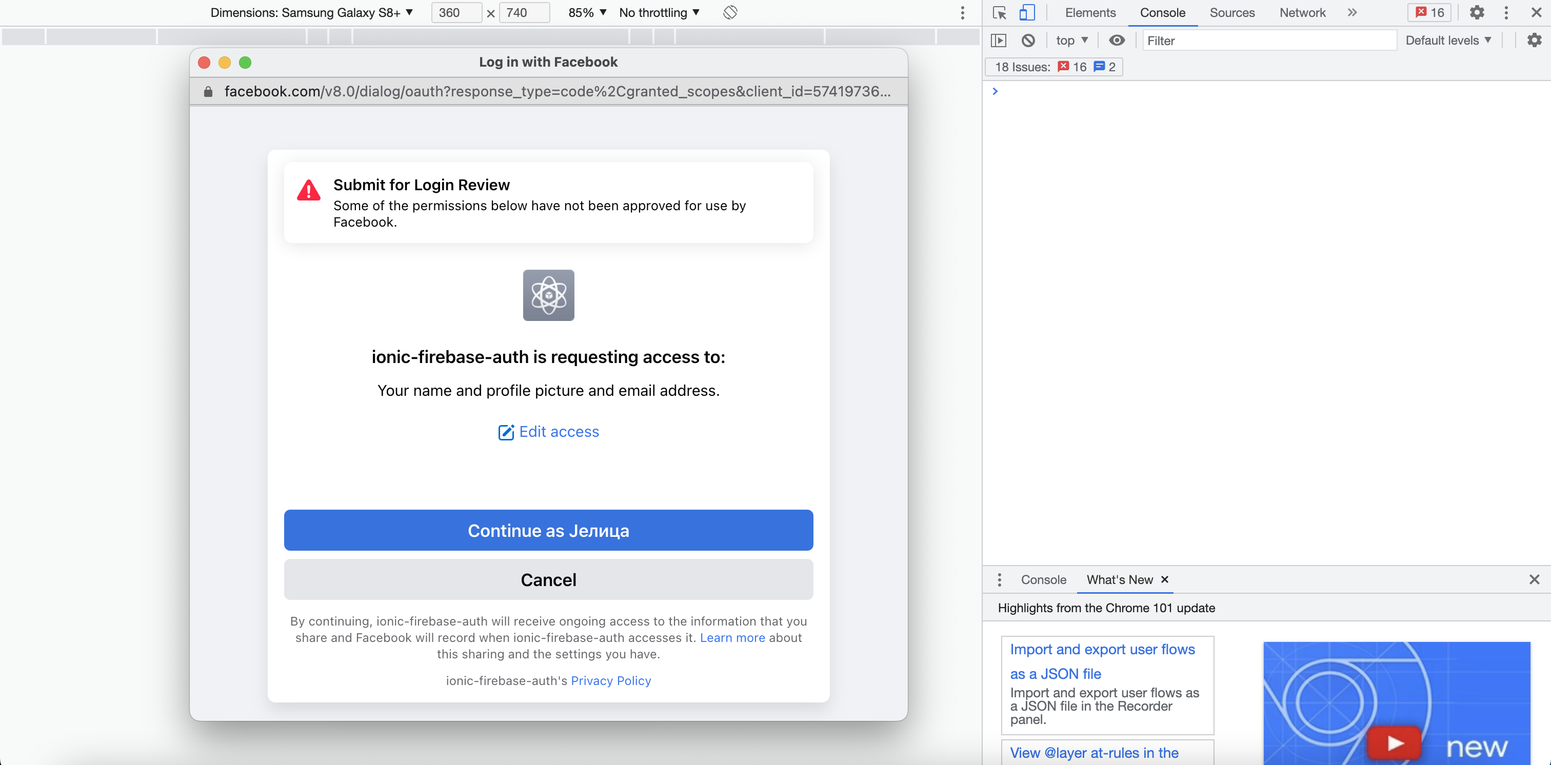Open the Learn more link

pyautogui.click(x=732, y=637)
